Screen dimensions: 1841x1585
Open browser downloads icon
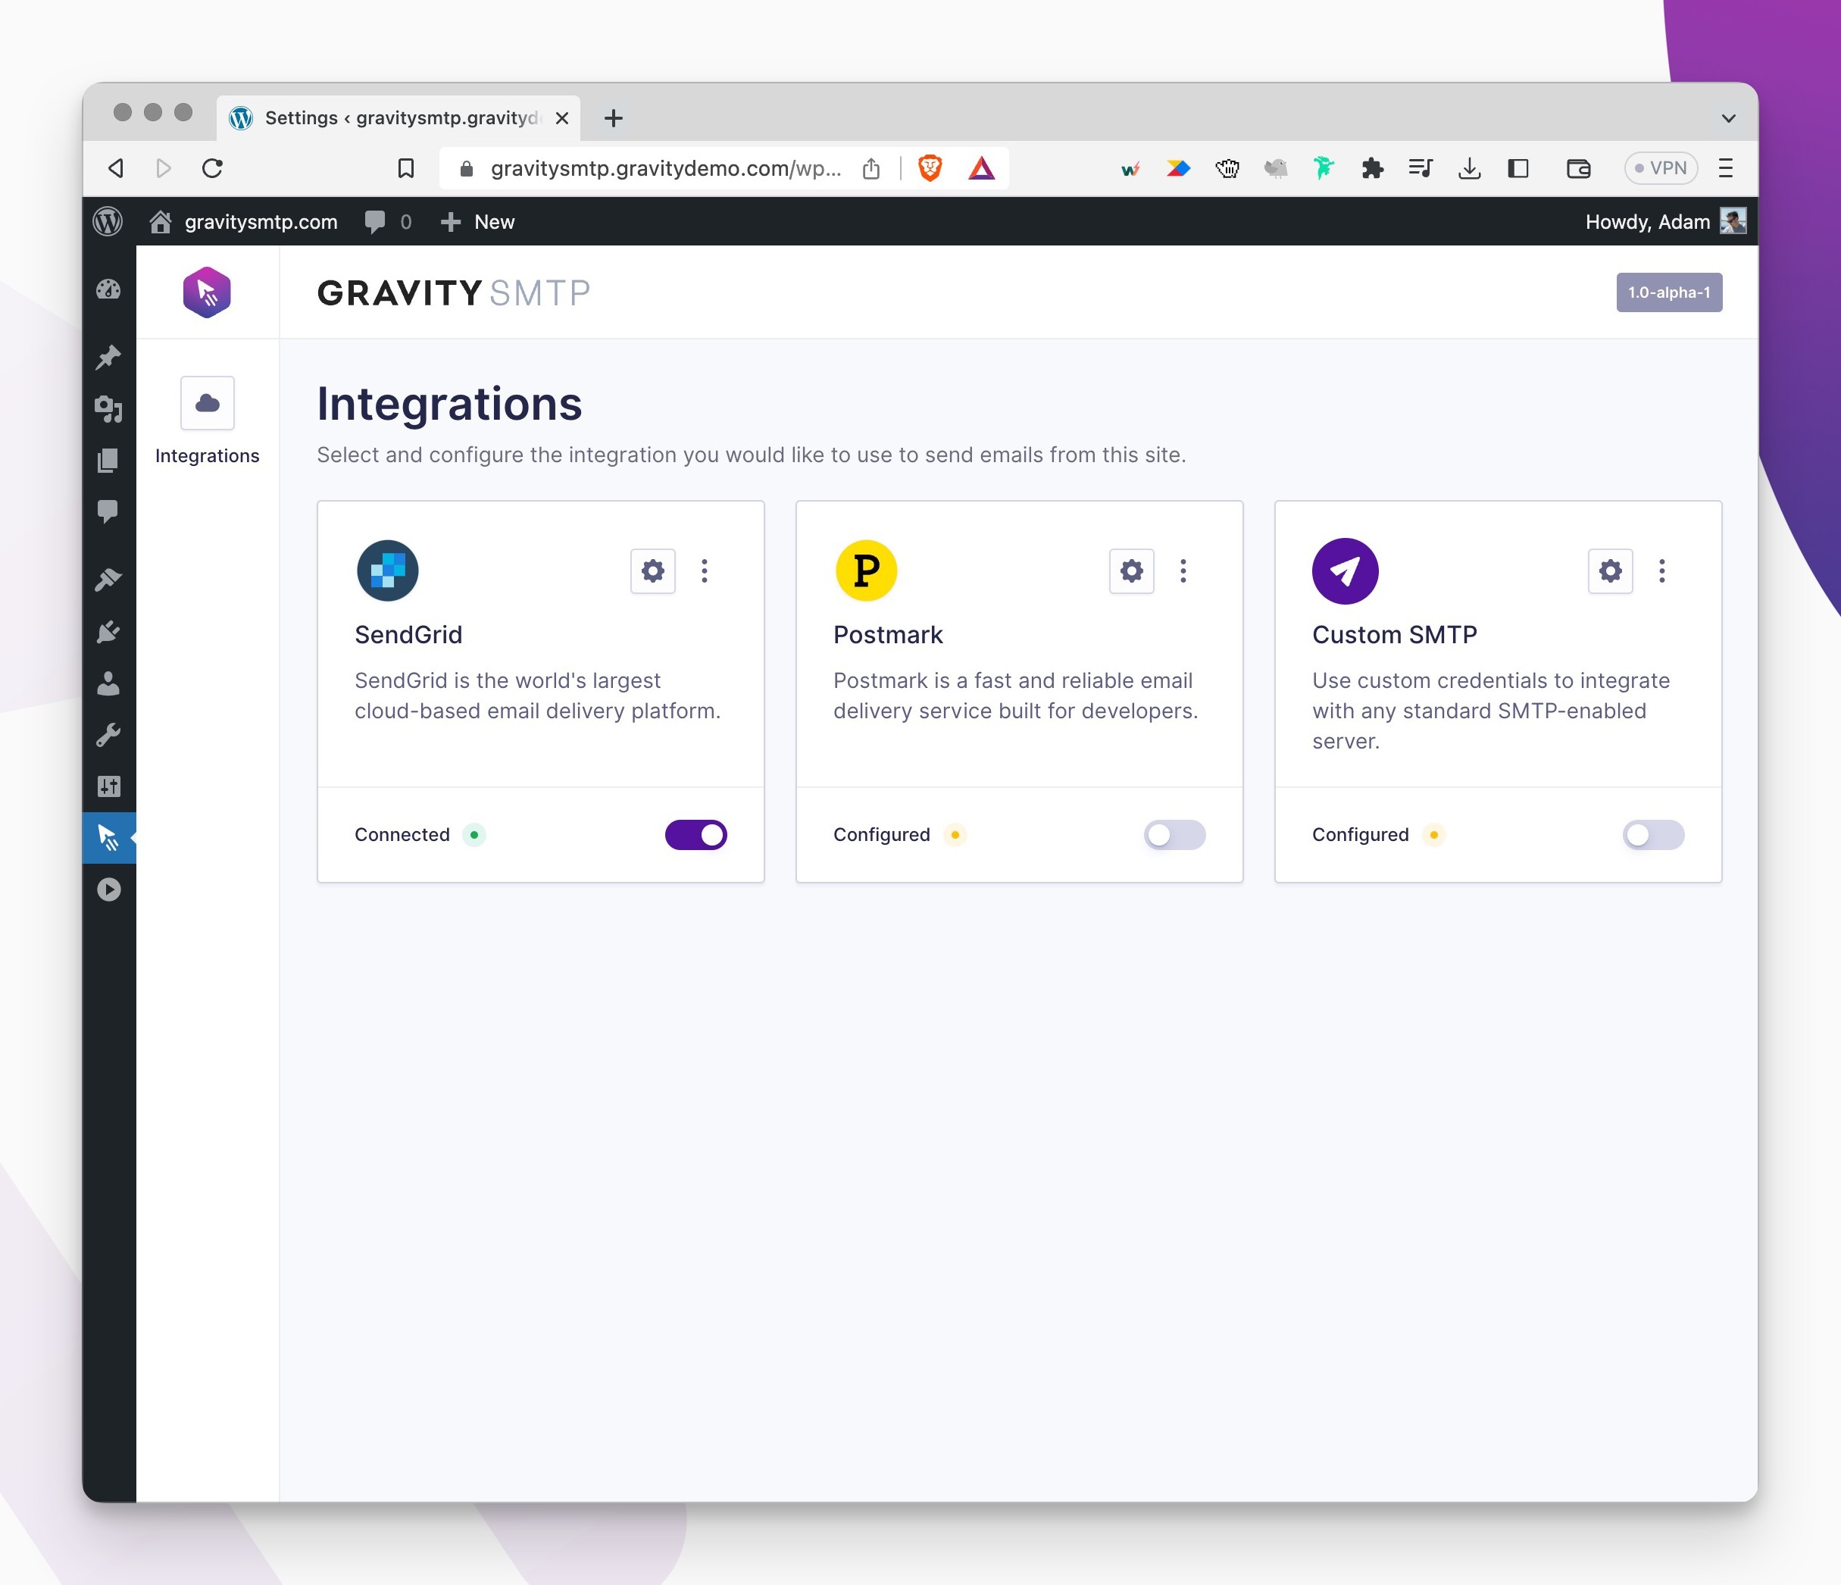pyautogui.click(x=1470, y=168)
